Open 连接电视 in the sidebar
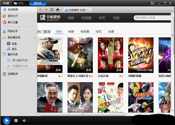 coord(12,74)
